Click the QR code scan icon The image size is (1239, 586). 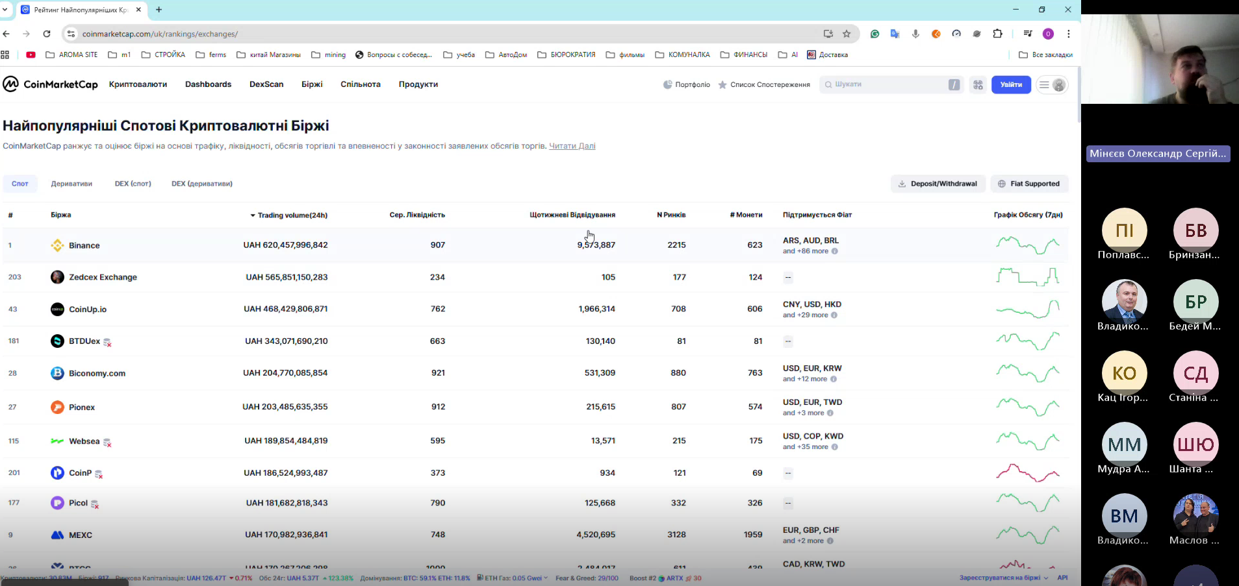coord(978,85)
